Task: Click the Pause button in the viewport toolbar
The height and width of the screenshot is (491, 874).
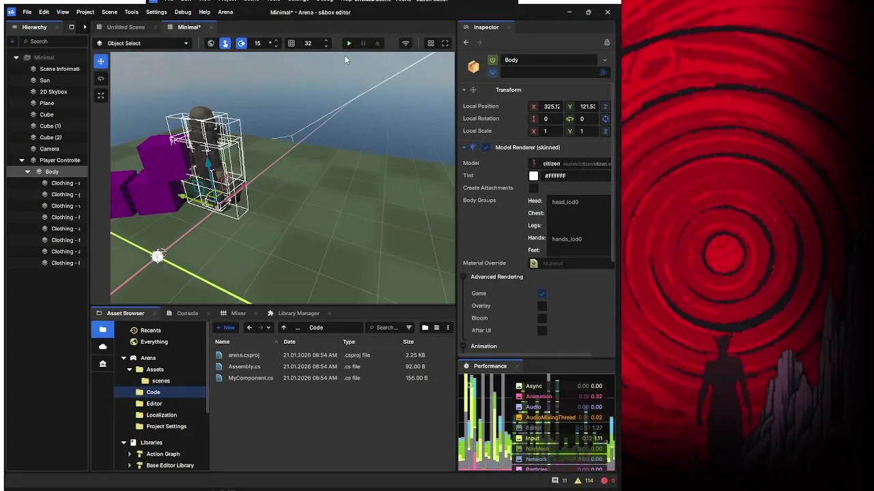Action: tap(363, 43)
